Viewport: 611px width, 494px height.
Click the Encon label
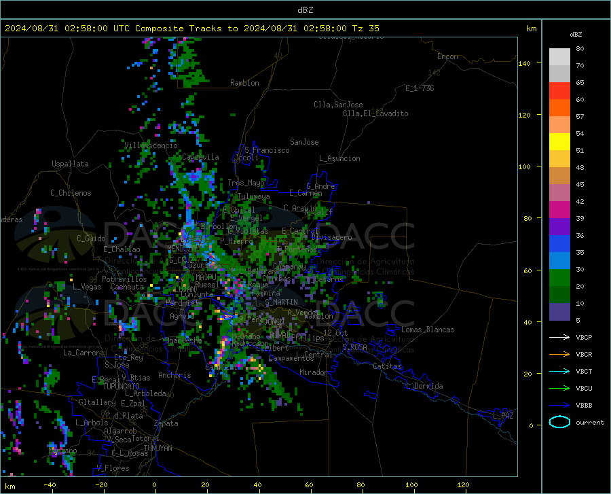[x=447, y=56]
